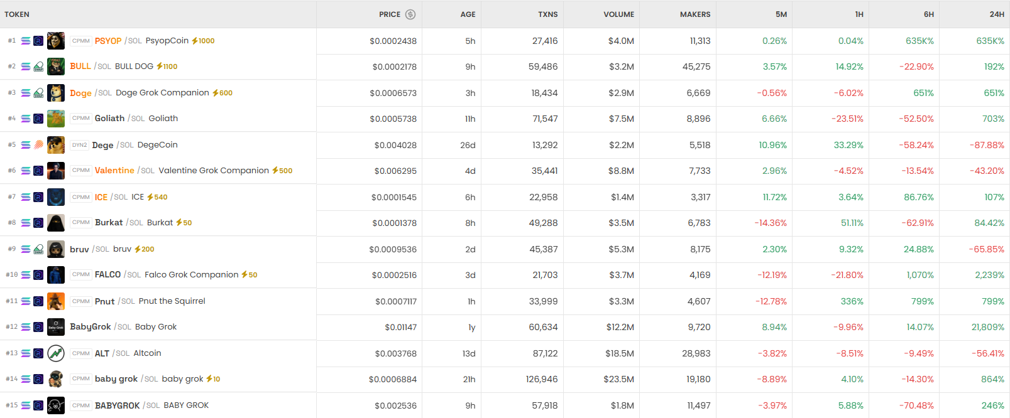Click the lightning boost 1000 badge for PSYOP

203,41
